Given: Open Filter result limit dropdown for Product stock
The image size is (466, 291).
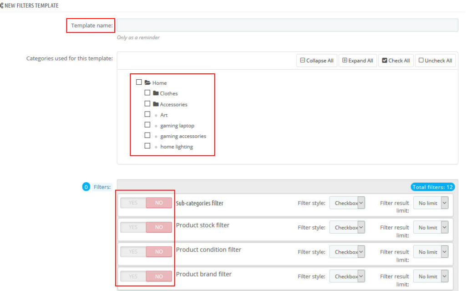Looking at the screenshot, I should coord(431,227).
